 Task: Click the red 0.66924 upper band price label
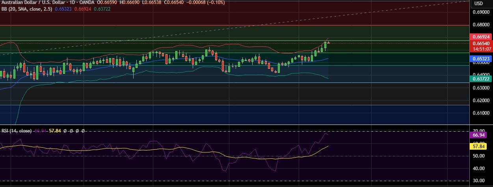tap(481, 37)
